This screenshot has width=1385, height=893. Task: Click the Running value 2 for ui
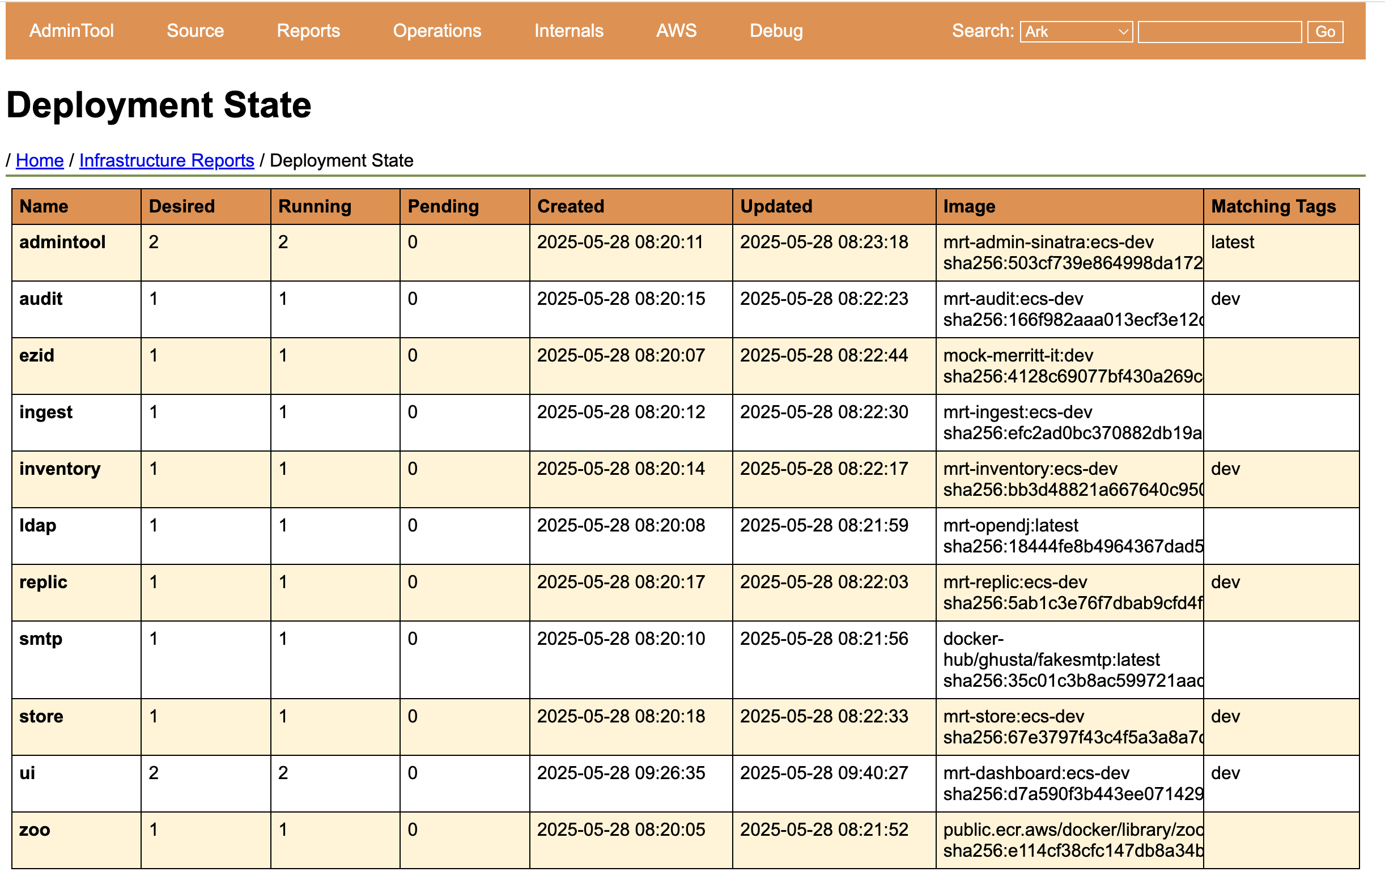point(283,773)
